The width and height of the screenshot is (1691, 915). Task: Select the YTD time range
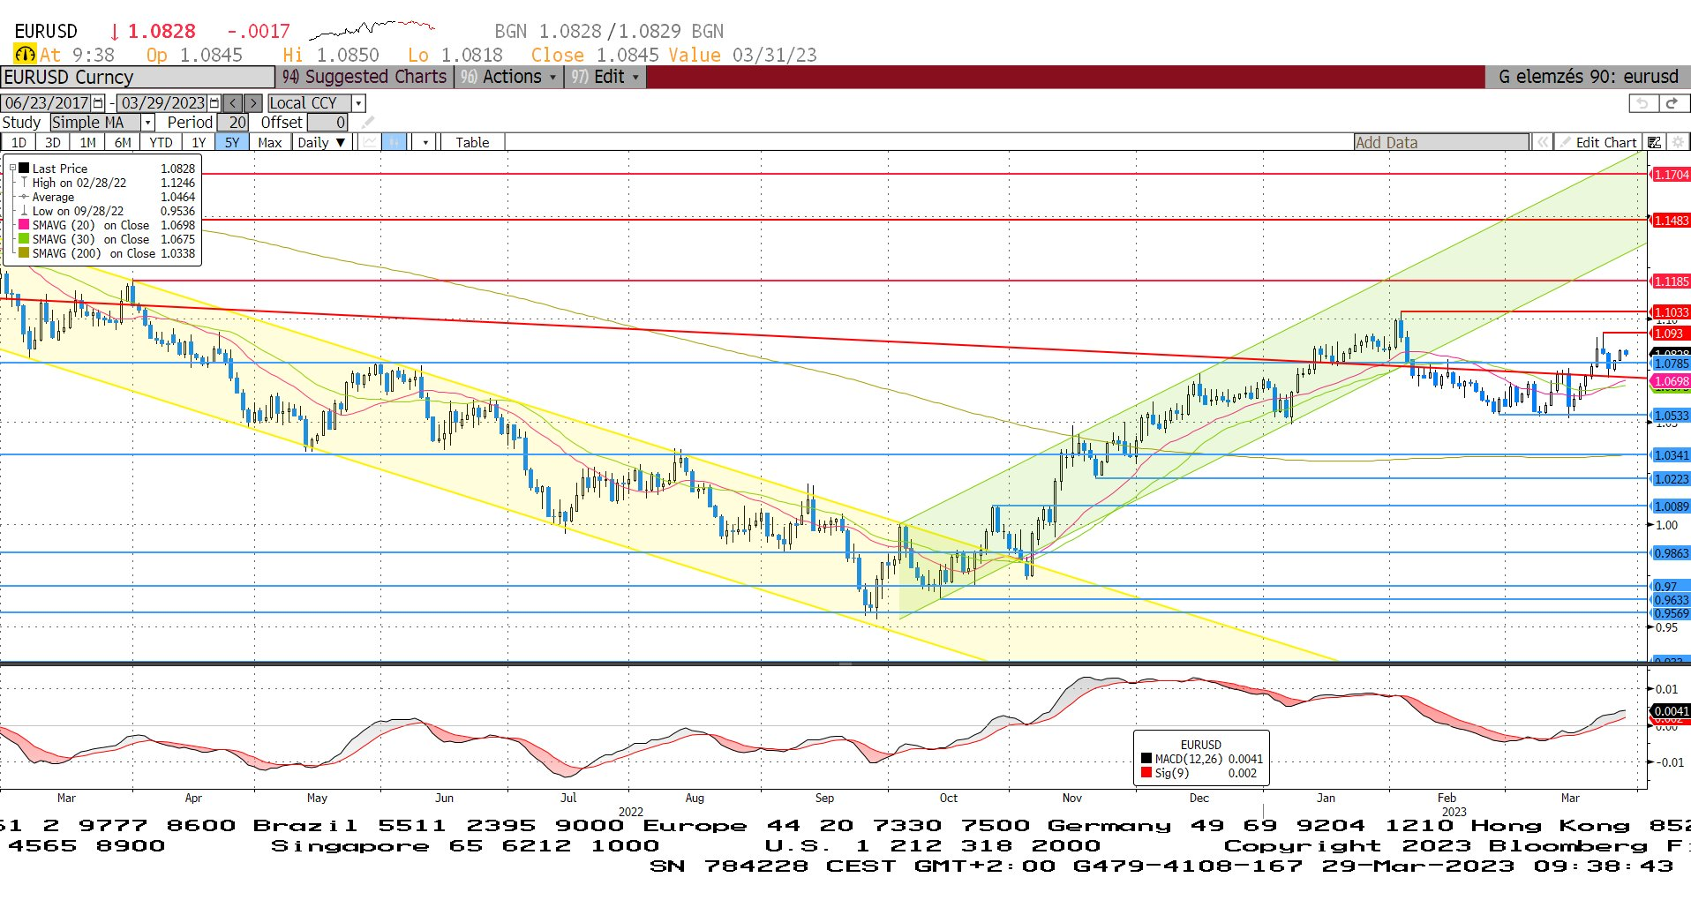click(x=161, y=142)
